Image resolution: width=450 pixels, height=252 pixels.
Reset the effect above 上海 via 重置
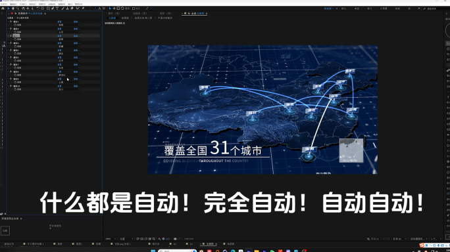59,79
